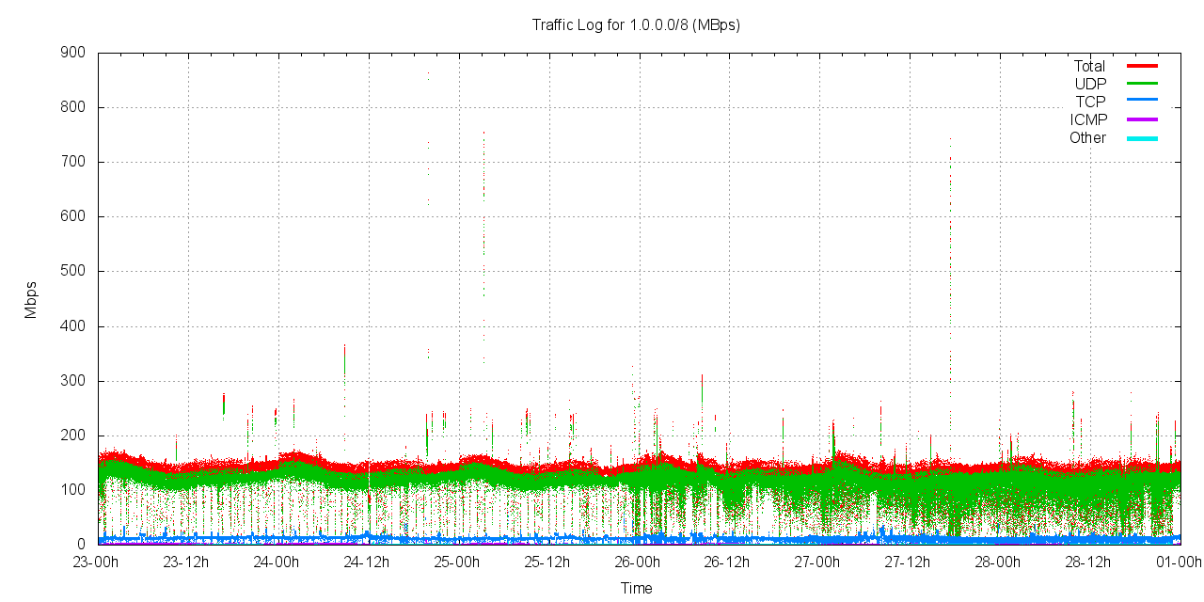Select the Total legend label
The height and width of the screenshot is (602, 1204).
(x=1089, y=66)
